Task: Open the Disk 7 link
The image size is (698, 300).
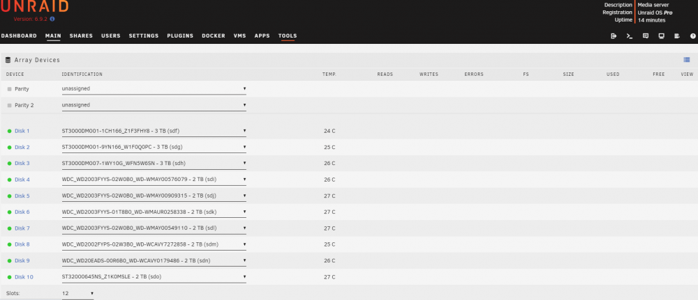Action: click(22, 228)
